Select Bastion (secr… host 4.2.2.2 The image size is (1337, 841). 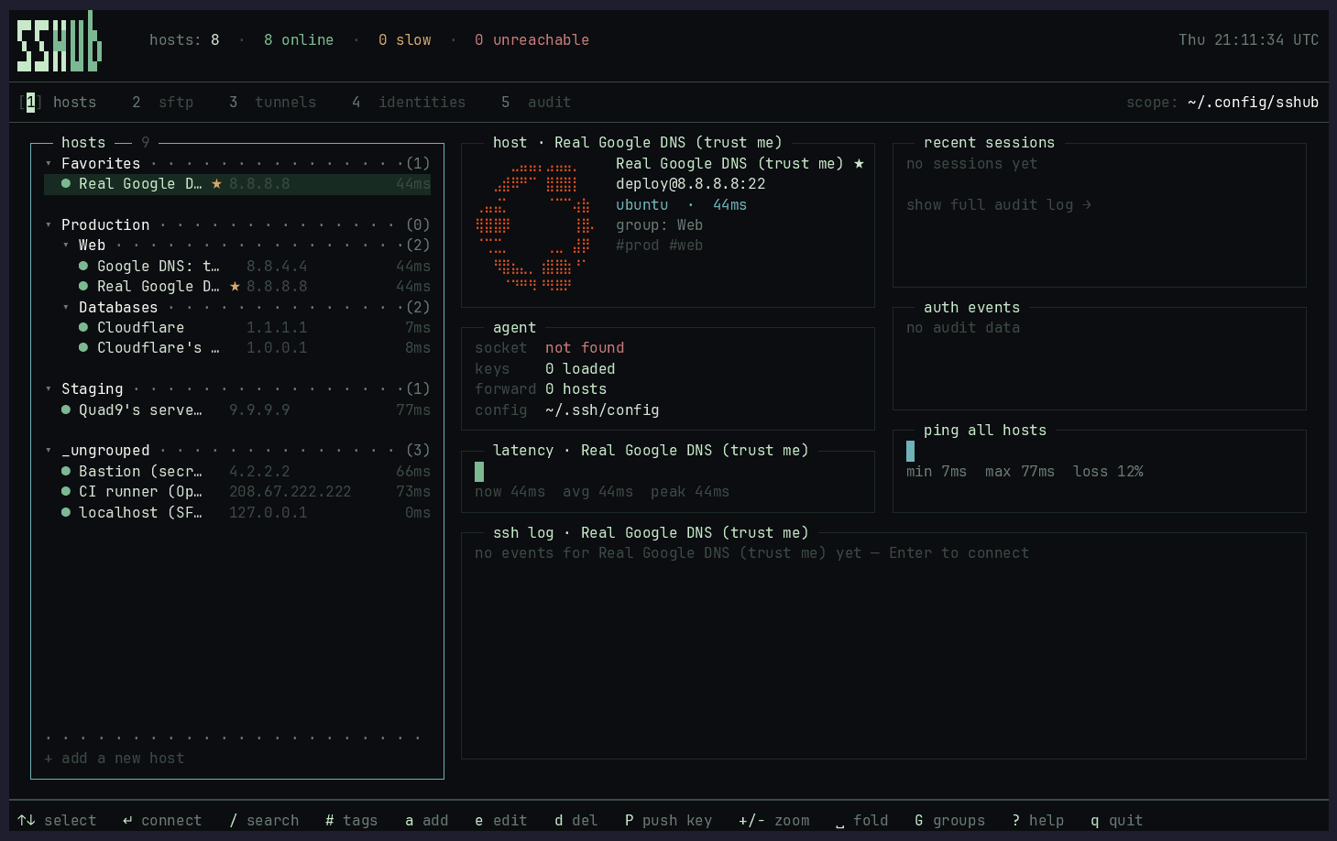(237, 472)
